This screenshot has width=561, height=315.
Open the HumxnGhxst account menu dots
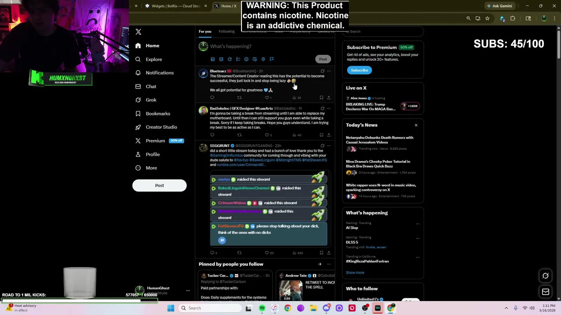188,290
